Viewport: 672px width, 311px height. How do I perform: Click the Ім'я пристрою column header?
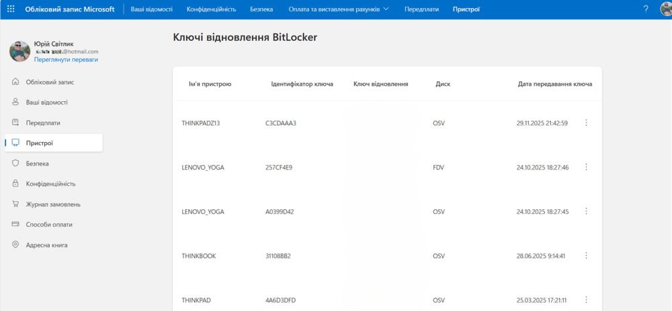(x=210, y=84)
